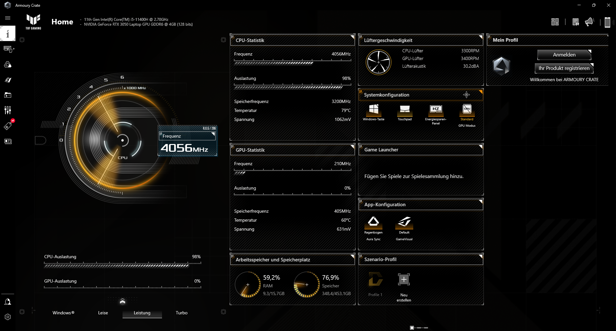Click Ihr Produkt registrieren button

pos(564,68)
